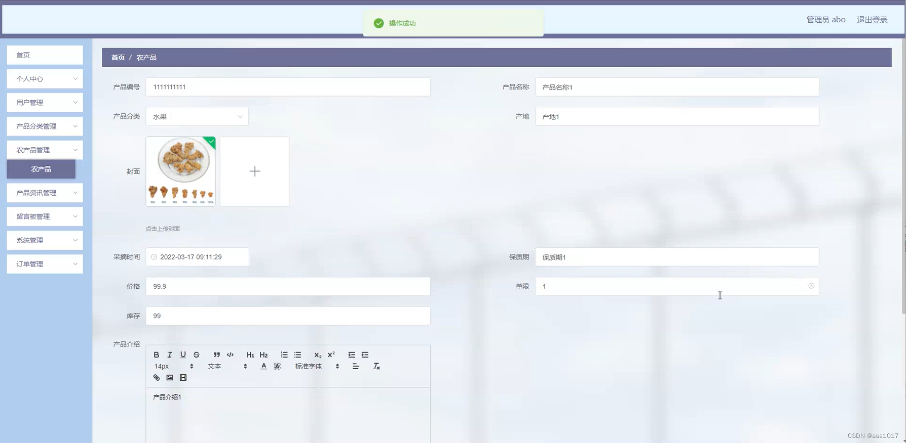Focus the 产品编号 input field
Image resolution: width=906 pixels, height=443 pixels.
pyautogui.click(x=288, y=87)
